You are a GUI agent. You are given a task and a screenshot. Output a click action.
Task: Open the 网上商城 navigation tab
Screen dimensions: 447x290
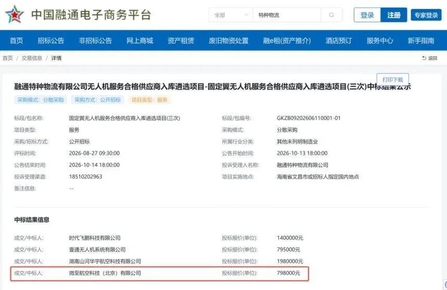[x=139, y=41]
